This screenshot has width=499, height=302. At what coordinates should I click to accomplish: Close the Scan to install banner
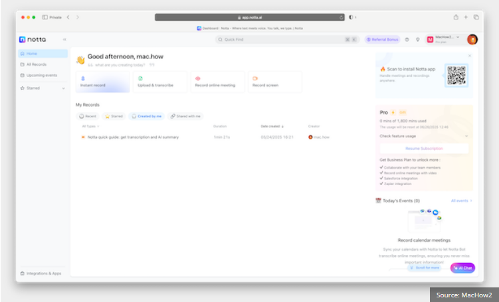tap(470, 56)
